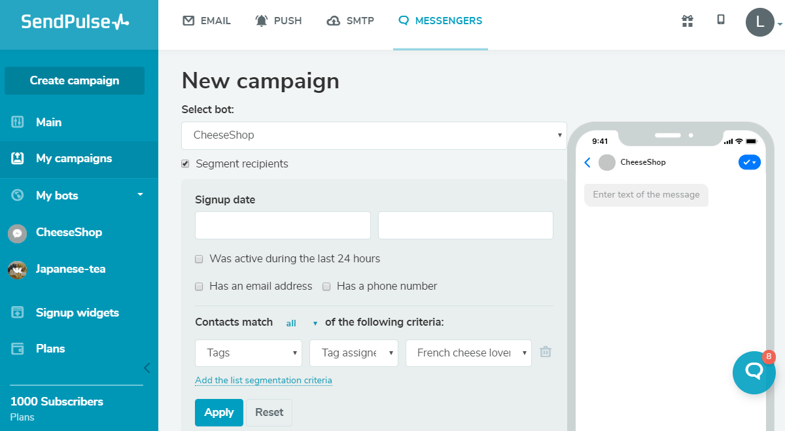Viewport: 785px width, 431px height.
Task: Open the Select bot dropdown showing CheeseShop
Action: pyautogui.click(x=374, y=135)
